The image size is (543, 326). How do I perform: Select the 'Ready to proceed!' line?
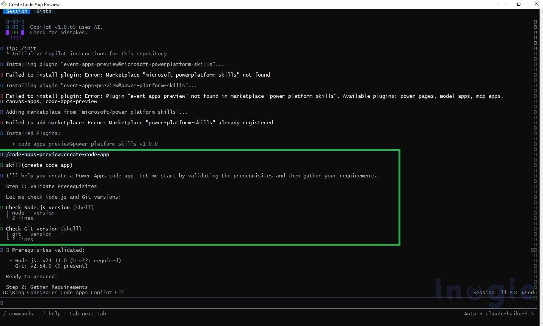[31, 276]
